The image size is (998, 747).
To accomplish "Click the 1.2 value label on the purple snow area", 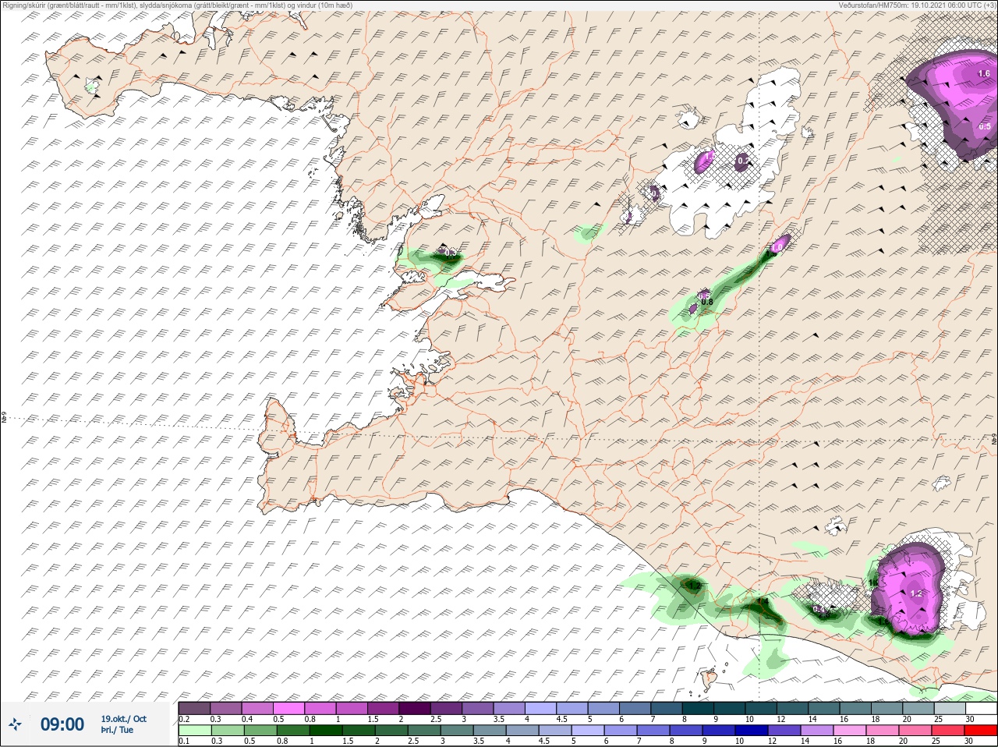I will [x=917, y=594].
